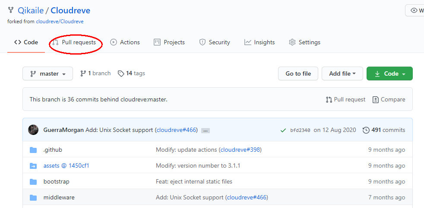424x208 pixels.
Task: Open the Insights tab
Action: tap(259, 42)
